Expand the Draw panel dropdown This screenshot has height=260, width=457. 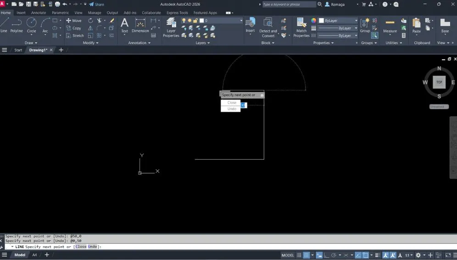tap(31, 43)
